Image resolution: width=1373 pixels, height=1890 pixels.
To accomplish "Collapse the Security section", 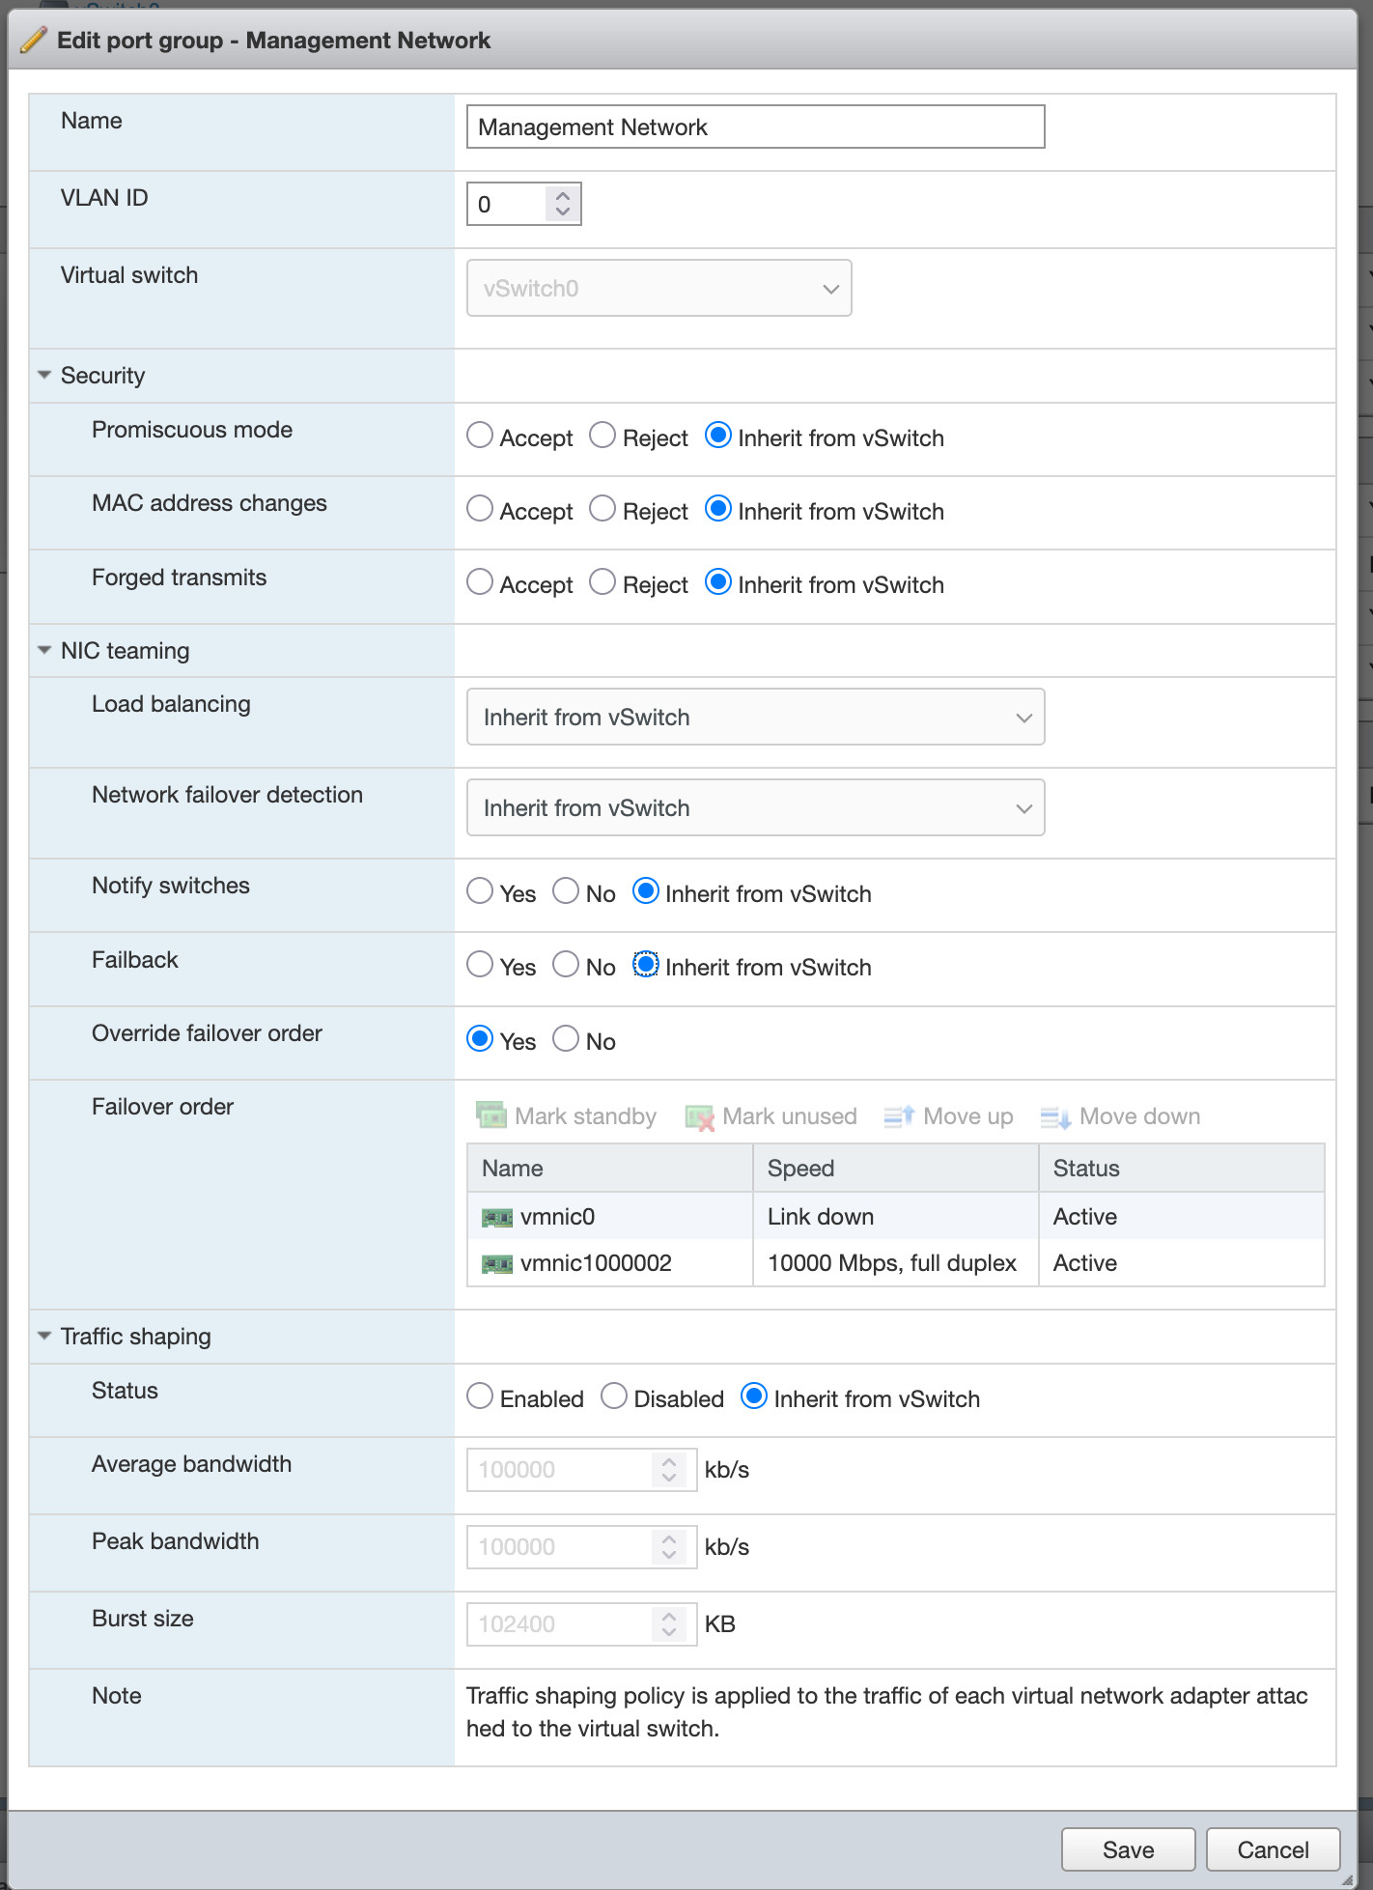I will [x=44, y=376].
